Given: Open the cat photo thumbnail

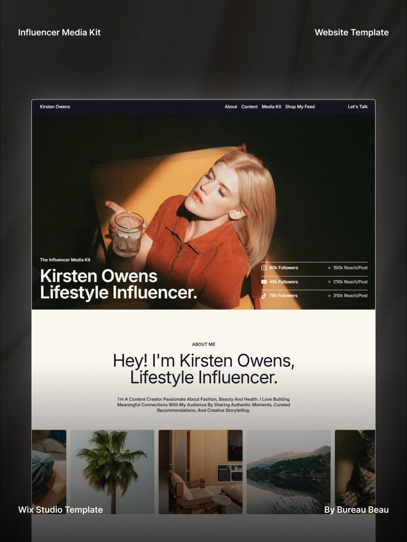Looking at the screenshot, I should pos(355,472).
